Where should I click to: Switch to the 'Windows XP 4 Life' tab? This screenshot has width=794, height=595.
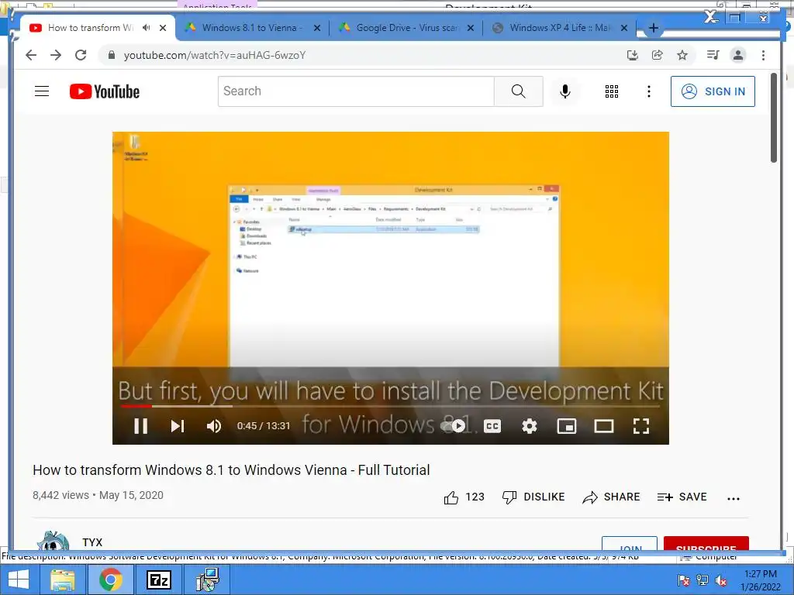560,28
